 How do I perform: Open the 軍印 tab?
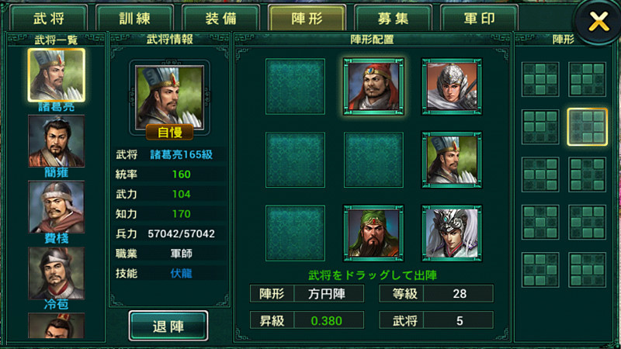[x=479, y=18]
